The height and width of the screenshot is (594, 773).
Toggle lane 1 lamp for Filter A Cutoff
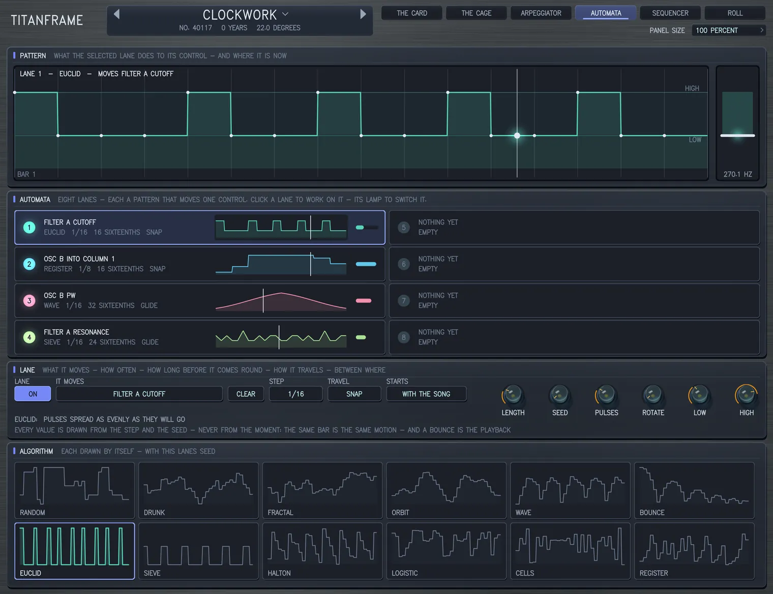point(29,228)
